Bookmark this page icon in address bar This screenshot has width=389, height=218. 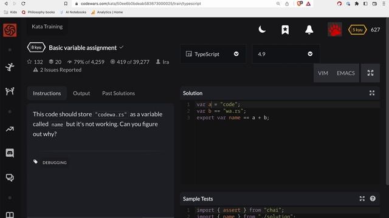point(66,4)
